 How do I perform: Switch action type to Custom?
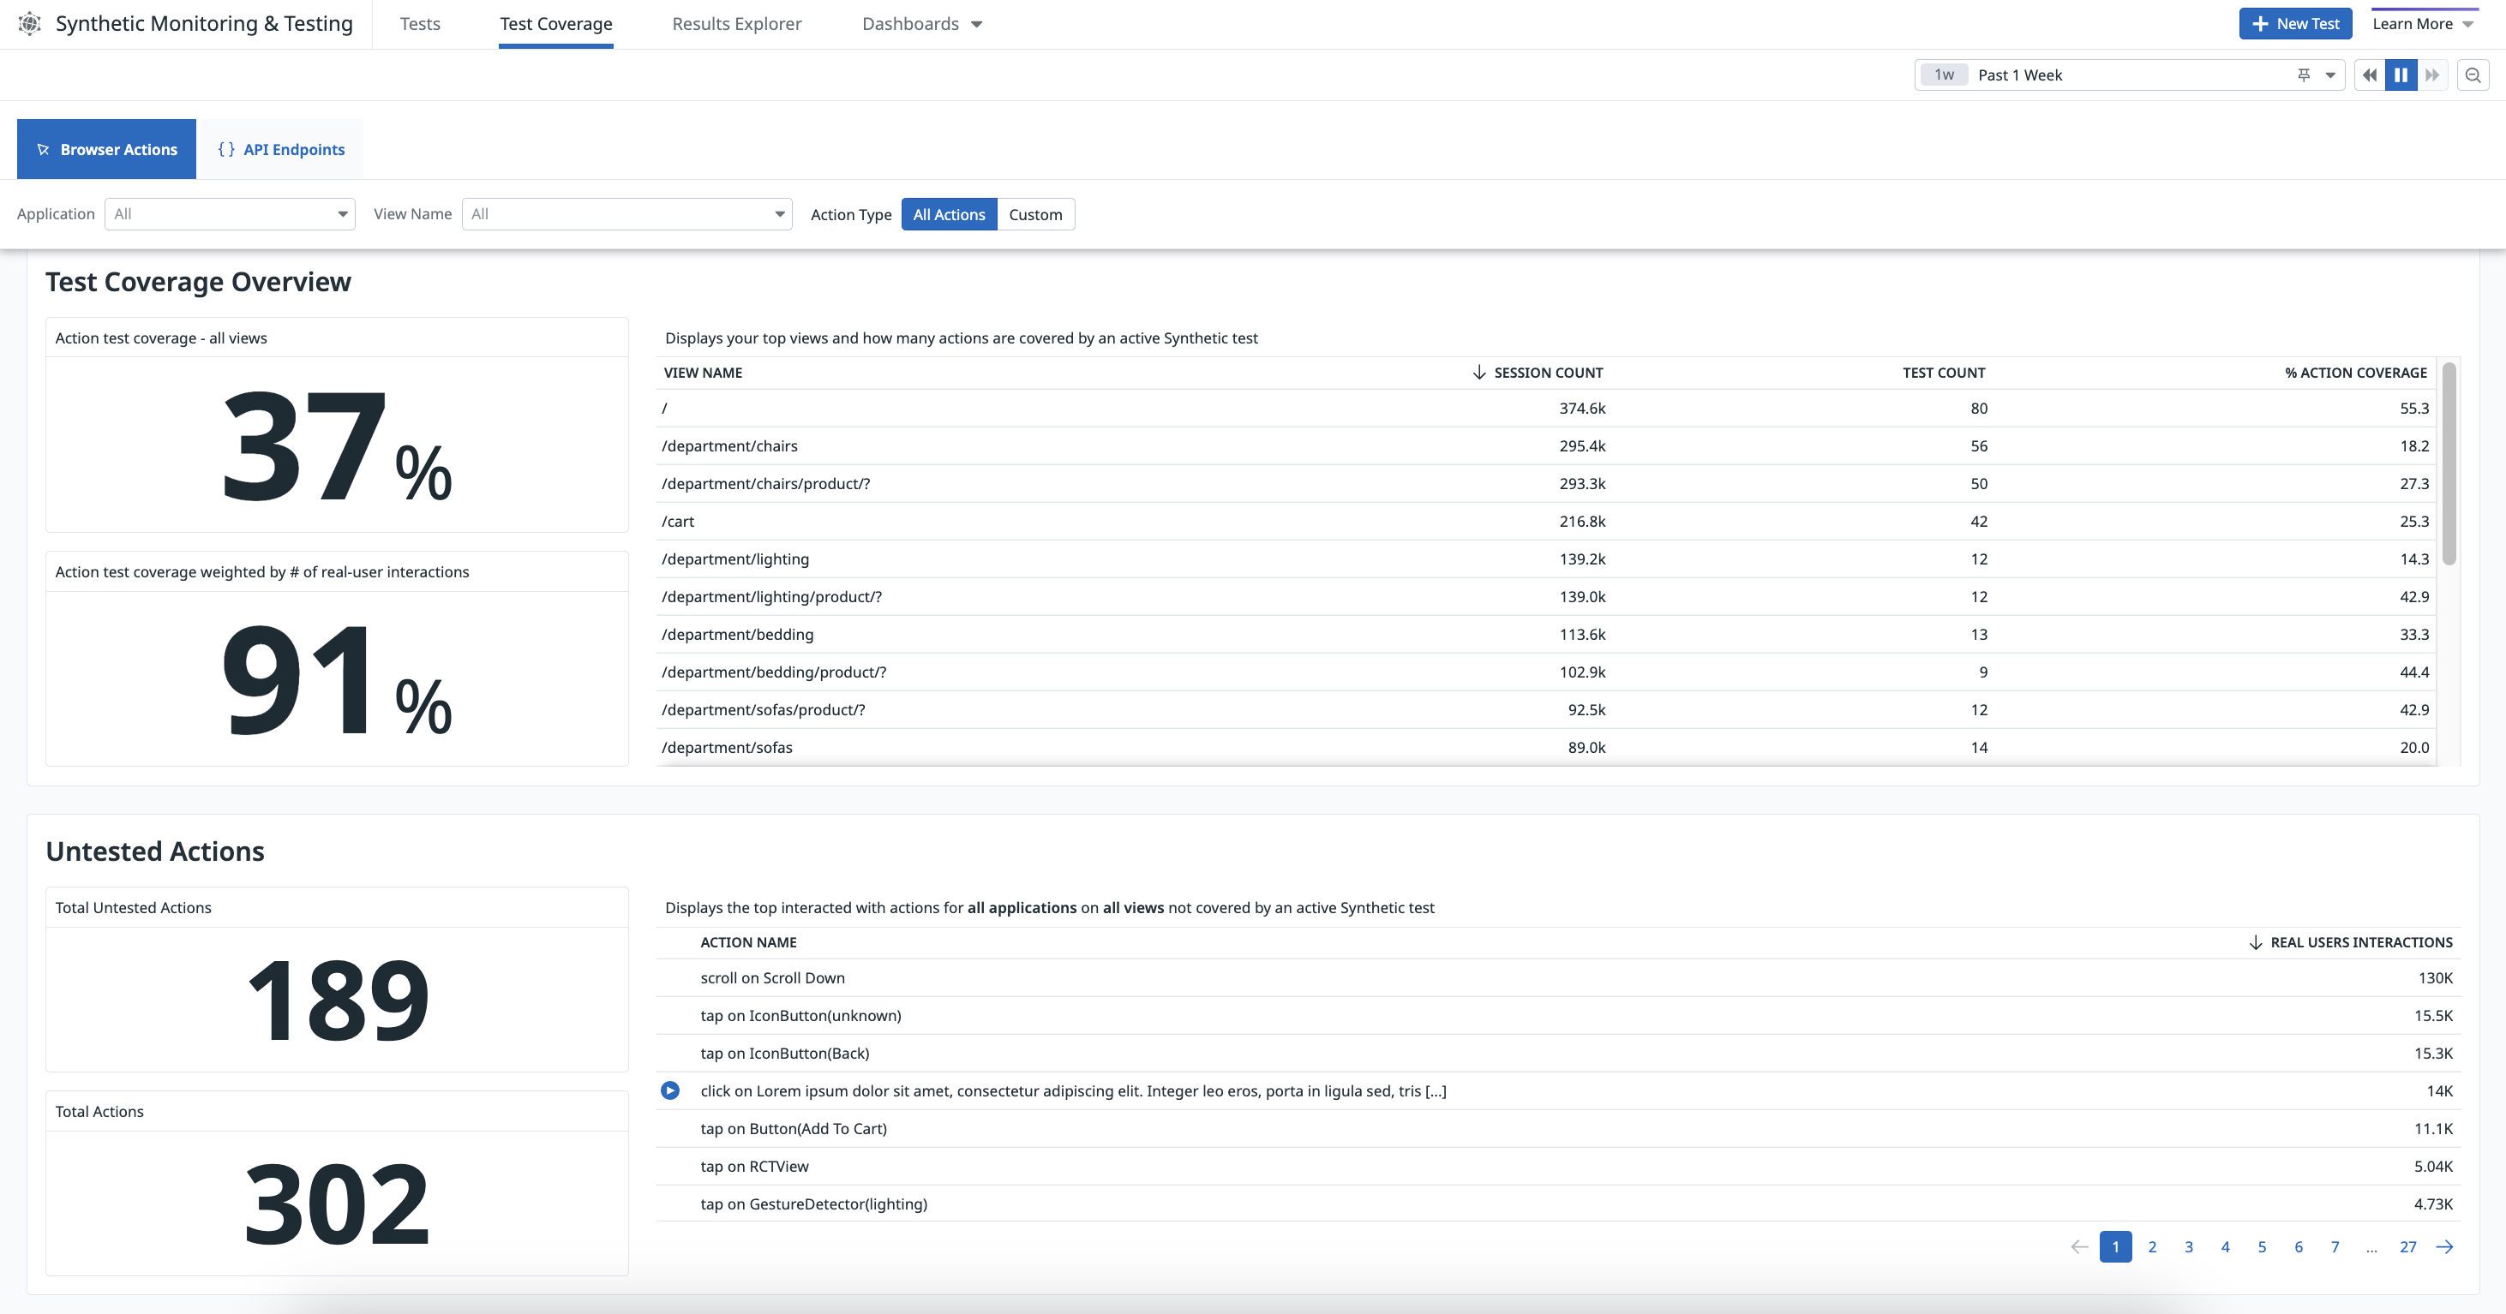click(1035, 214)
